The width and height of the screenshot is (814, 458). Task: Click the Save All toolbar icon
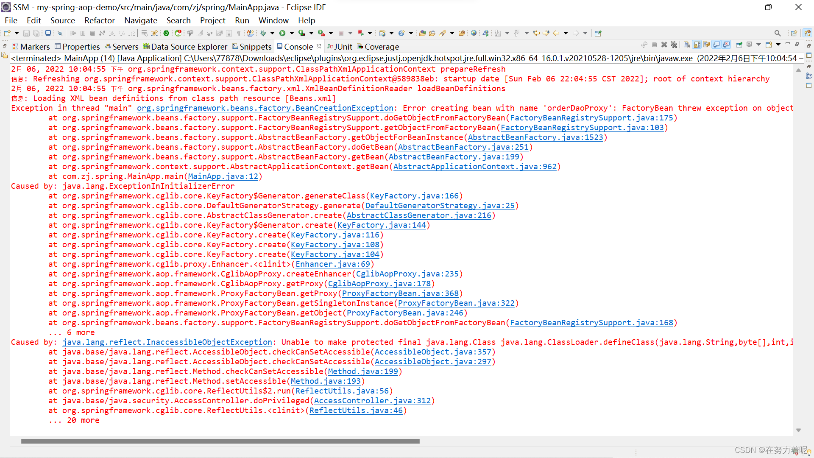36,33
